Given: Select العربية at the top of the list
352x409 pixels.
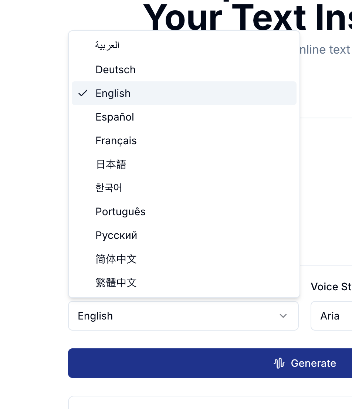Looking at the screenshot, I should (107, 45).
